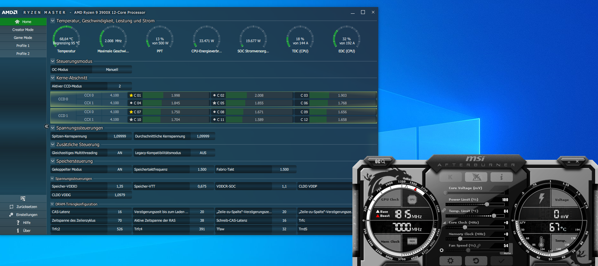Apply Afterburner settings with the checkmark button
This screenshot has width=598, height=266.
click(x=501, y=261)
